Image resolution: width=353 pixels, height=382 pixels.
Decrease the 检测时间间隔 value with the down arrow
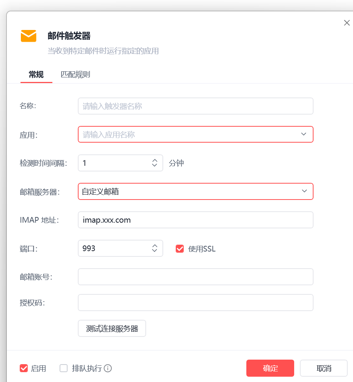pyautogui.click(x=154, y=165)
